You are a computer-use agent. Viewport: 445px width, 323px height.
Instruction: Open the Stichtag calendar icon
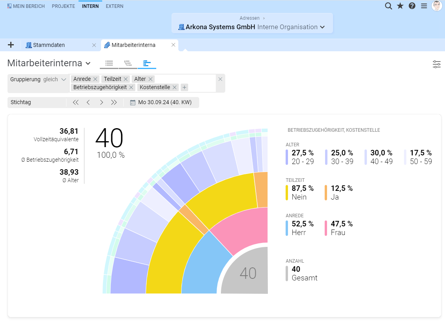(133, 103)
